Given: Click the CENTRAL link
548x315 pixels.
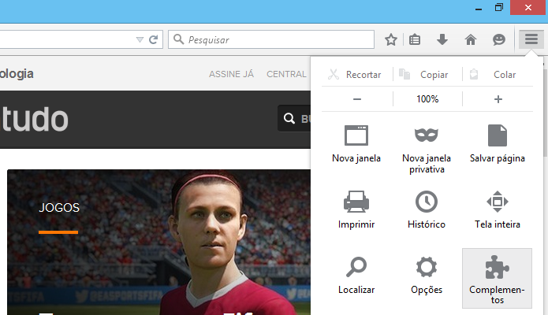Looking at the screenshot, I should point(286,74).
